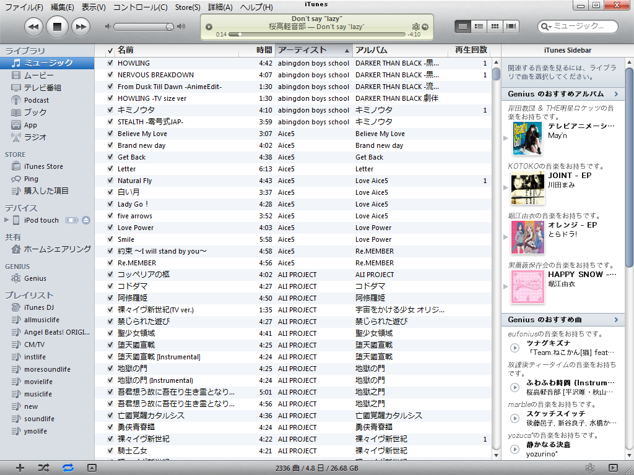The width and height of the screenshot is (634, 475).
Task: Toggle repeat mode in bottom bar
Action: pos(68,468)
